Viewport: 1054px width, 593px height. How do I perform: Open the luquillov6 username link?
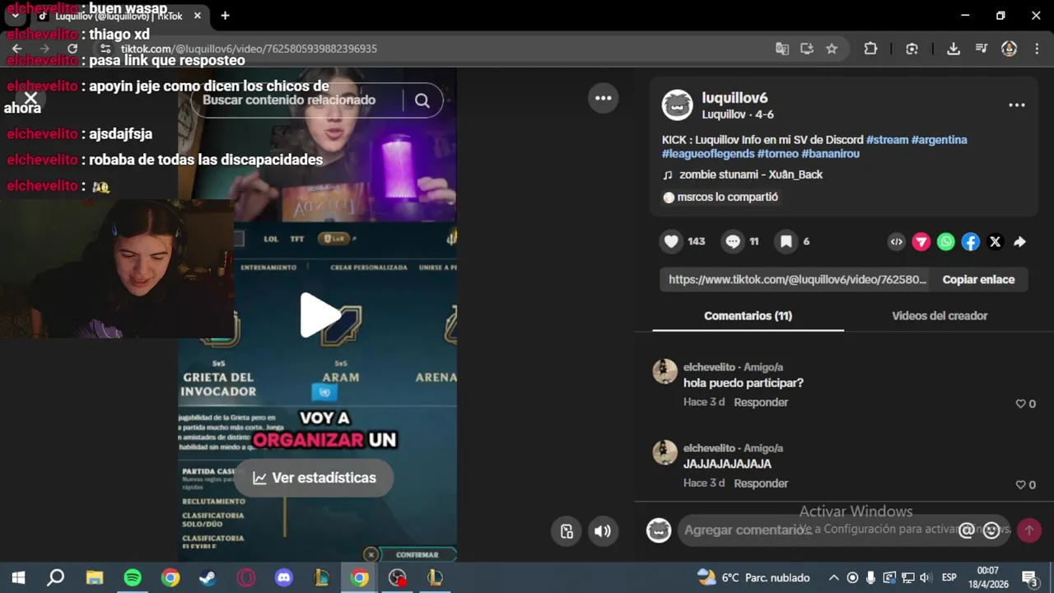[x=735, y=98]
